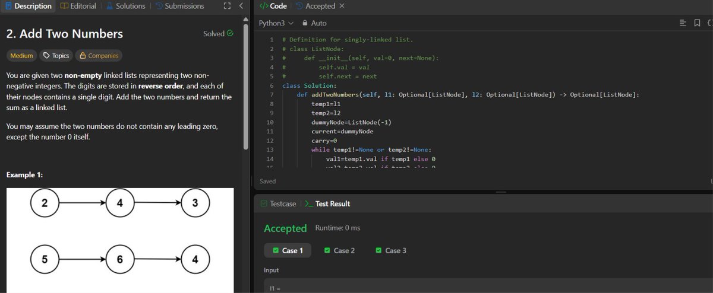Click the Testcase checkbox icon
Image resolution: width=713 pixels, height=293 pixels.
[264, 203]
